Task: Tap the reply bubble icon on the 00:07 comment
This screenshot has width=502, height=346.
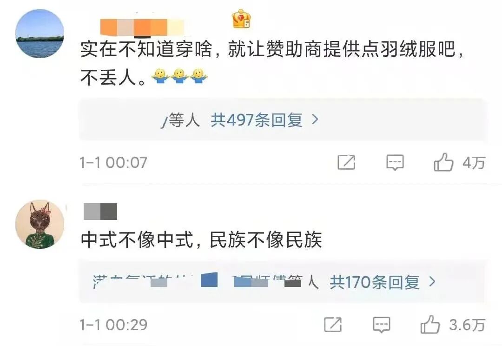Action: pos(395,162)
